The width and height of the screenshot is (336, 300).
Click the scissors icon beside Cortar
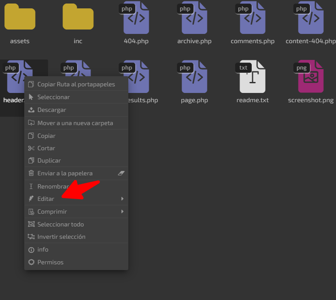click(31, 148)
